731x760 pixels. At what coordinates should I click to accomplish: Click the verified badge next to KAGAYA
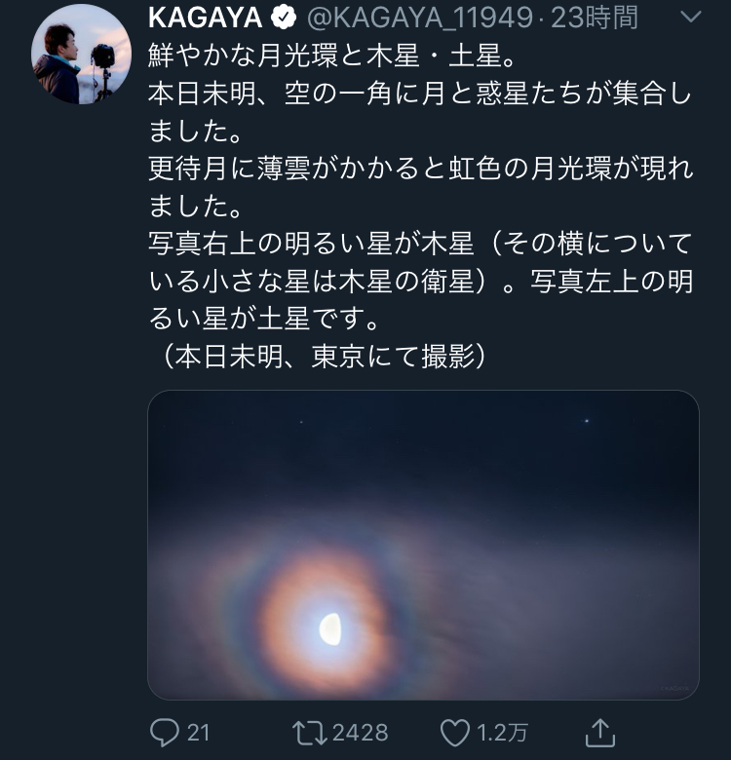(284, 18)
